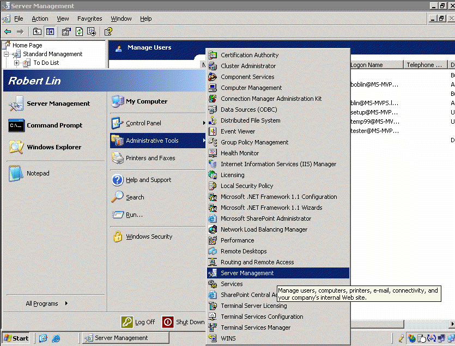Open the Favorites menu
Viewport: 455px width, 346px height.
(x=90, y=19)
